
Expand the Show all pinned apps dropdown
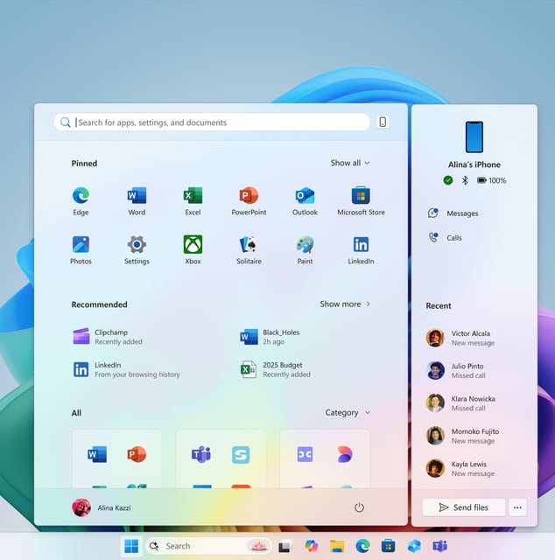[x=350, y=163]
